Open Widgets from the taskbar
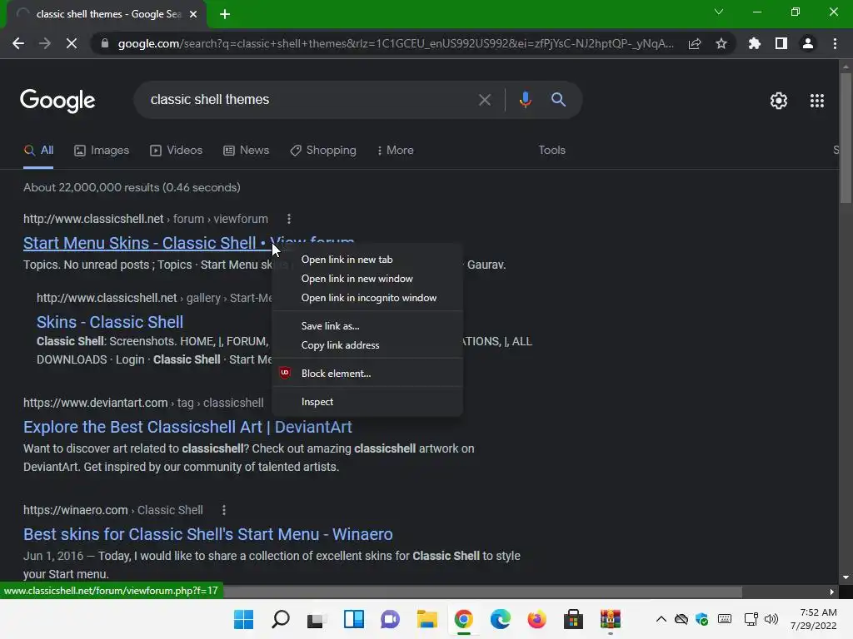Screen dimensions: 853x639 [x=353, y=619]
